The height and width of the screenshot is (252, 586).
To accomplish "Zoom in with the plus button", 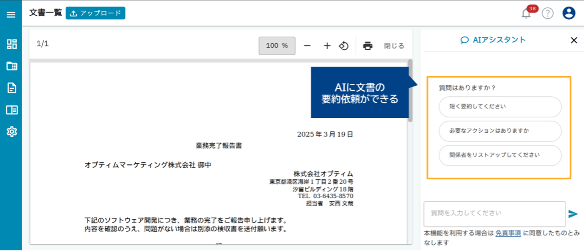I will coord(327,46).
